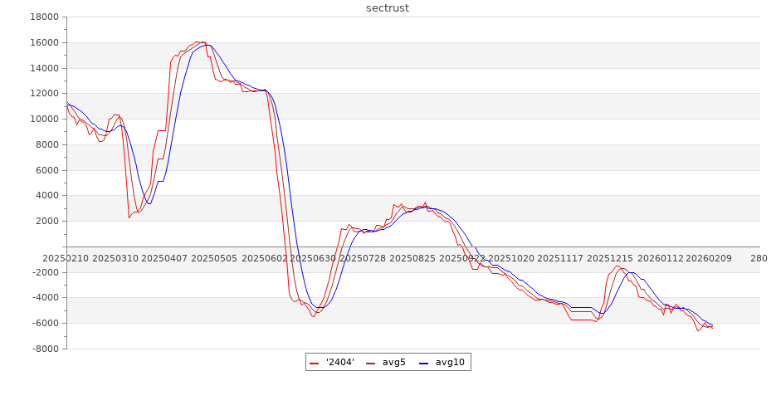Click the 280 label at the x-axis end
This screenshot has width=776, height=415.
pos(759,258)
